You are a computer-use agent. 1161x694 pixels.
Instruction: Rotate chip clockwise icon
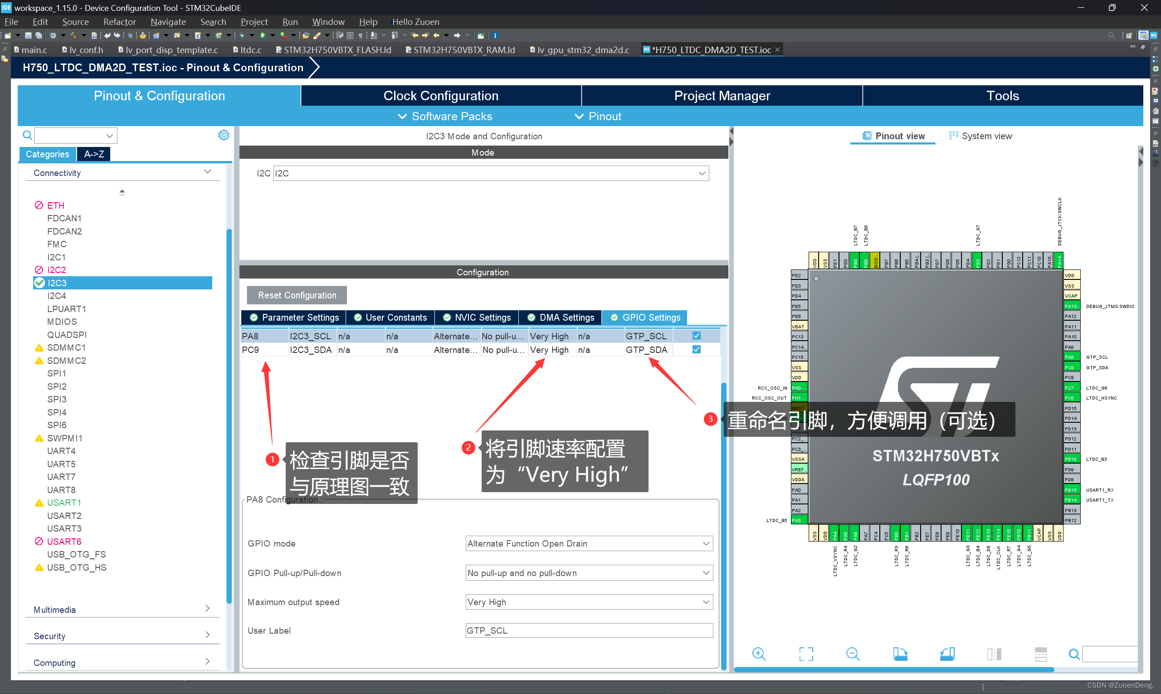[900, 654]
